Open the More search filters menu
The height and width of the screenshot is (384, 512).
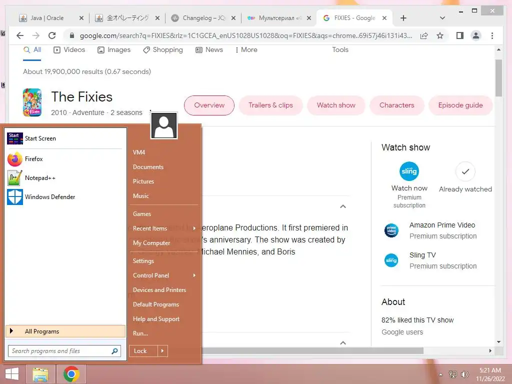(246, 49)
